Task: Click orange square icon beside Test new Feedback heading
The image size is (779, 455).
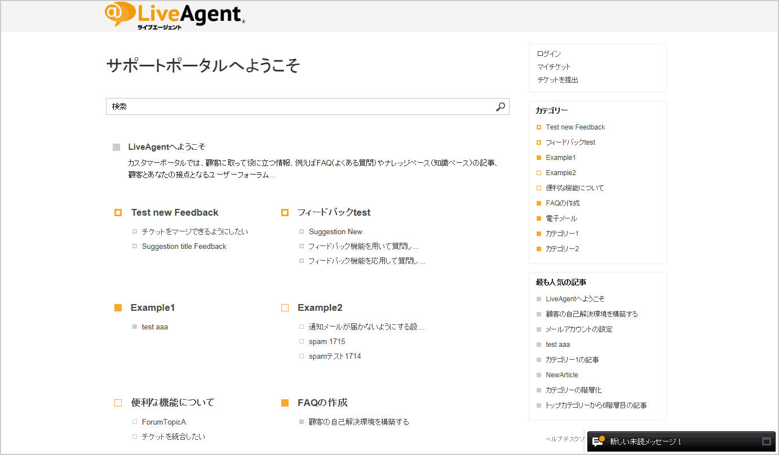Action: [x=118, y=212]
